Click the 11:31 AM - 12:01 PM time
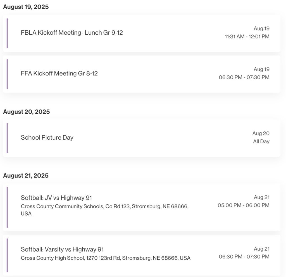Image resolution: width=286 pixels, height=277 pixels. tap(247, 37)
